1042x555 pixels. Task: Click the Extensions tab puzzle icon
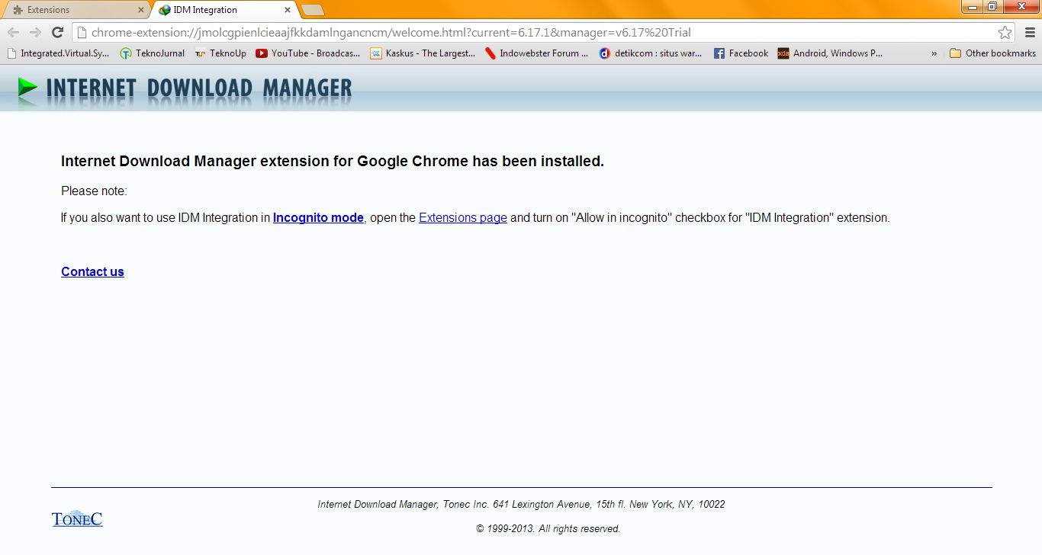(x=18, y=10)
